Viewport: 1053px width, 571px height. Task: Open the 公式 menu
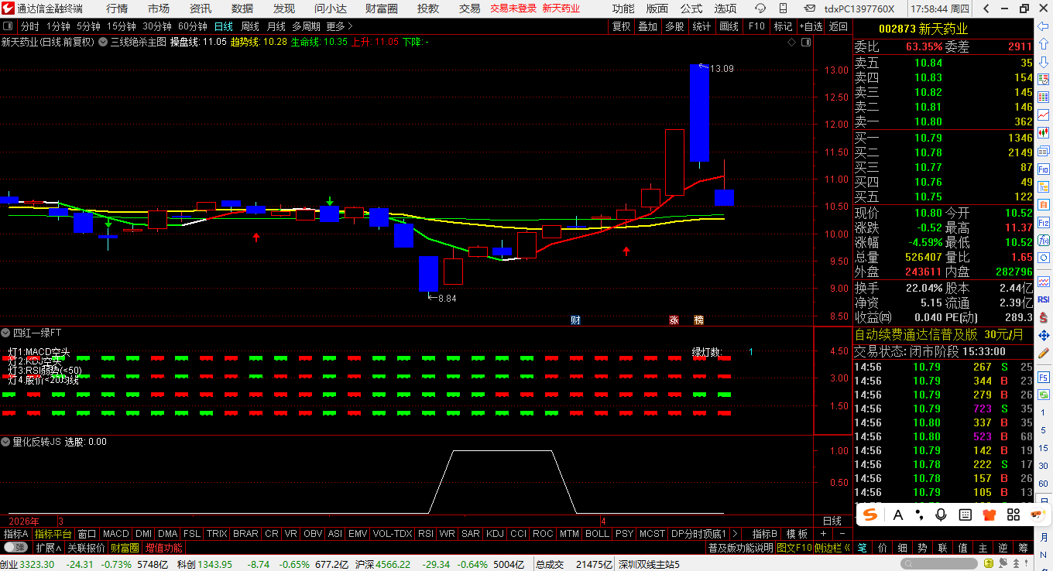(x=691, y=9)
